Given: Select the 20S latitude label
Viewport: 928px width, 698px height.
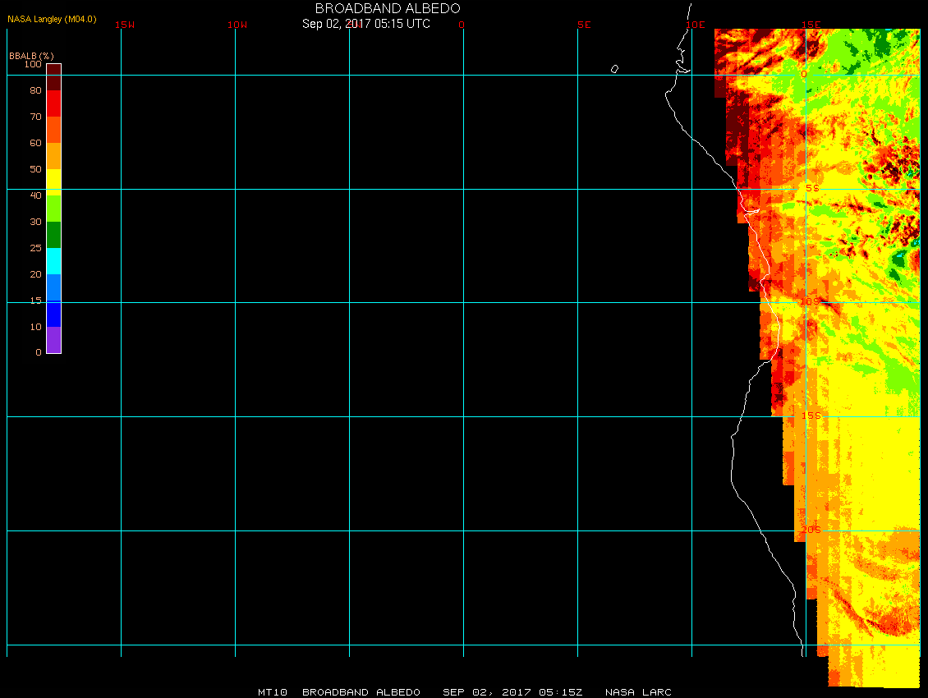Looking at the screenshot, I should coord(811,530).
